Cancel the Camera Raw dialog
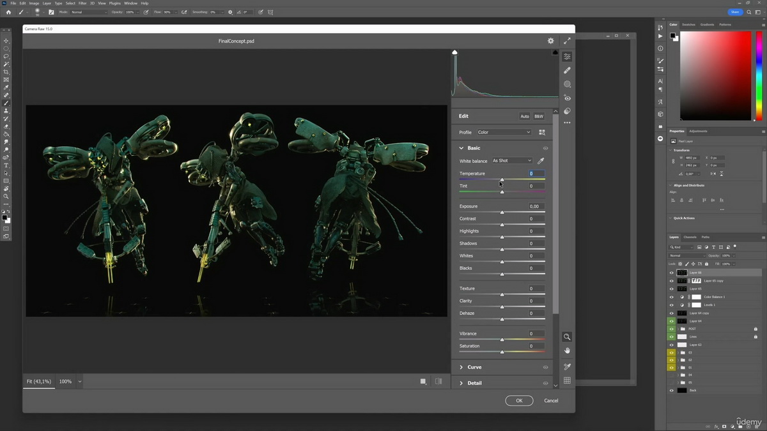The image size is (767, 431). (x=551, y=400)
